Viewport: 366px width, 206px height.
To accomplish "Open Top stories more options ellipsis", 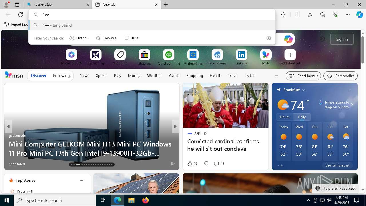I will [81, 180].
